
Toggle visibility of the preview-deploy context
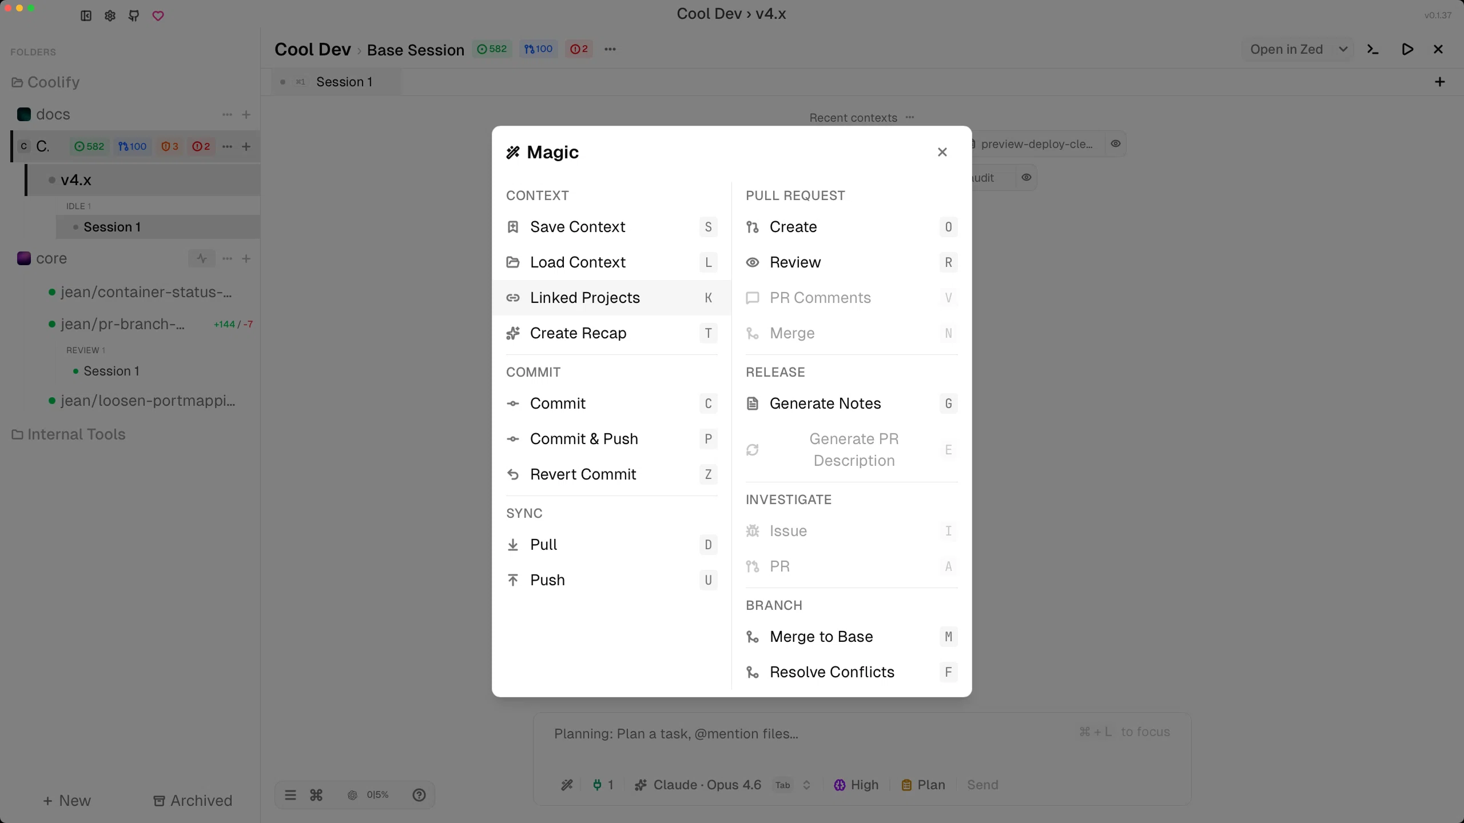[1115, 144]
